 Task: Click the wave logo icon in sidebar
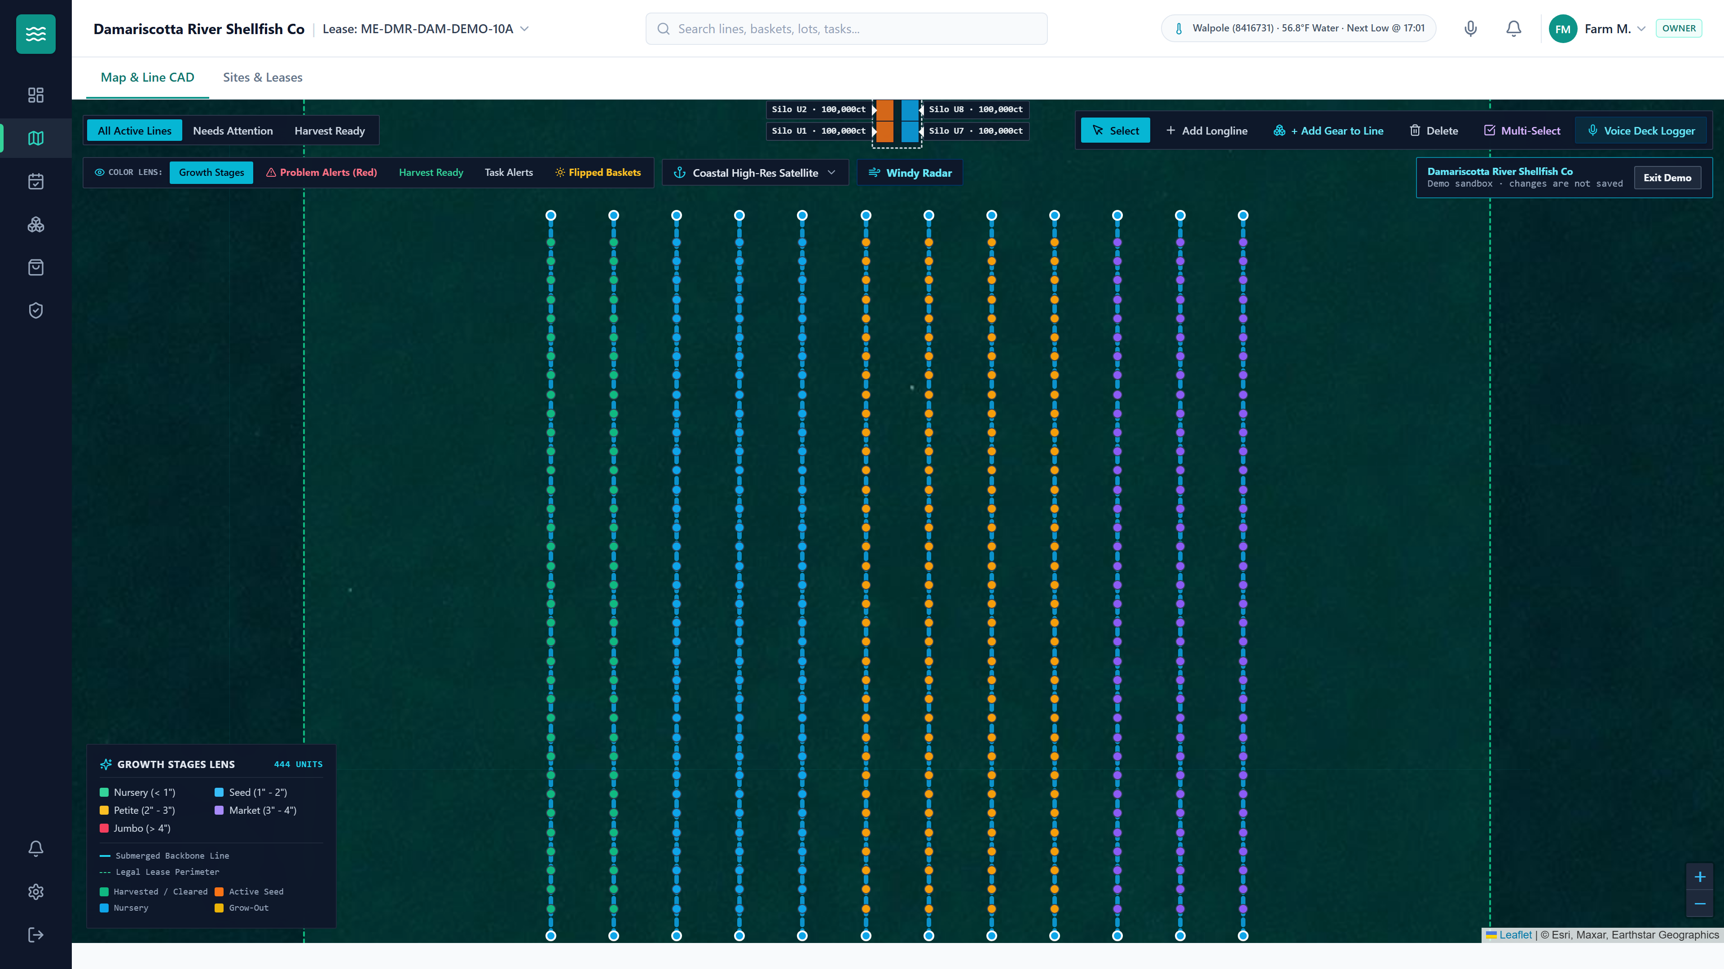point(35,34)
